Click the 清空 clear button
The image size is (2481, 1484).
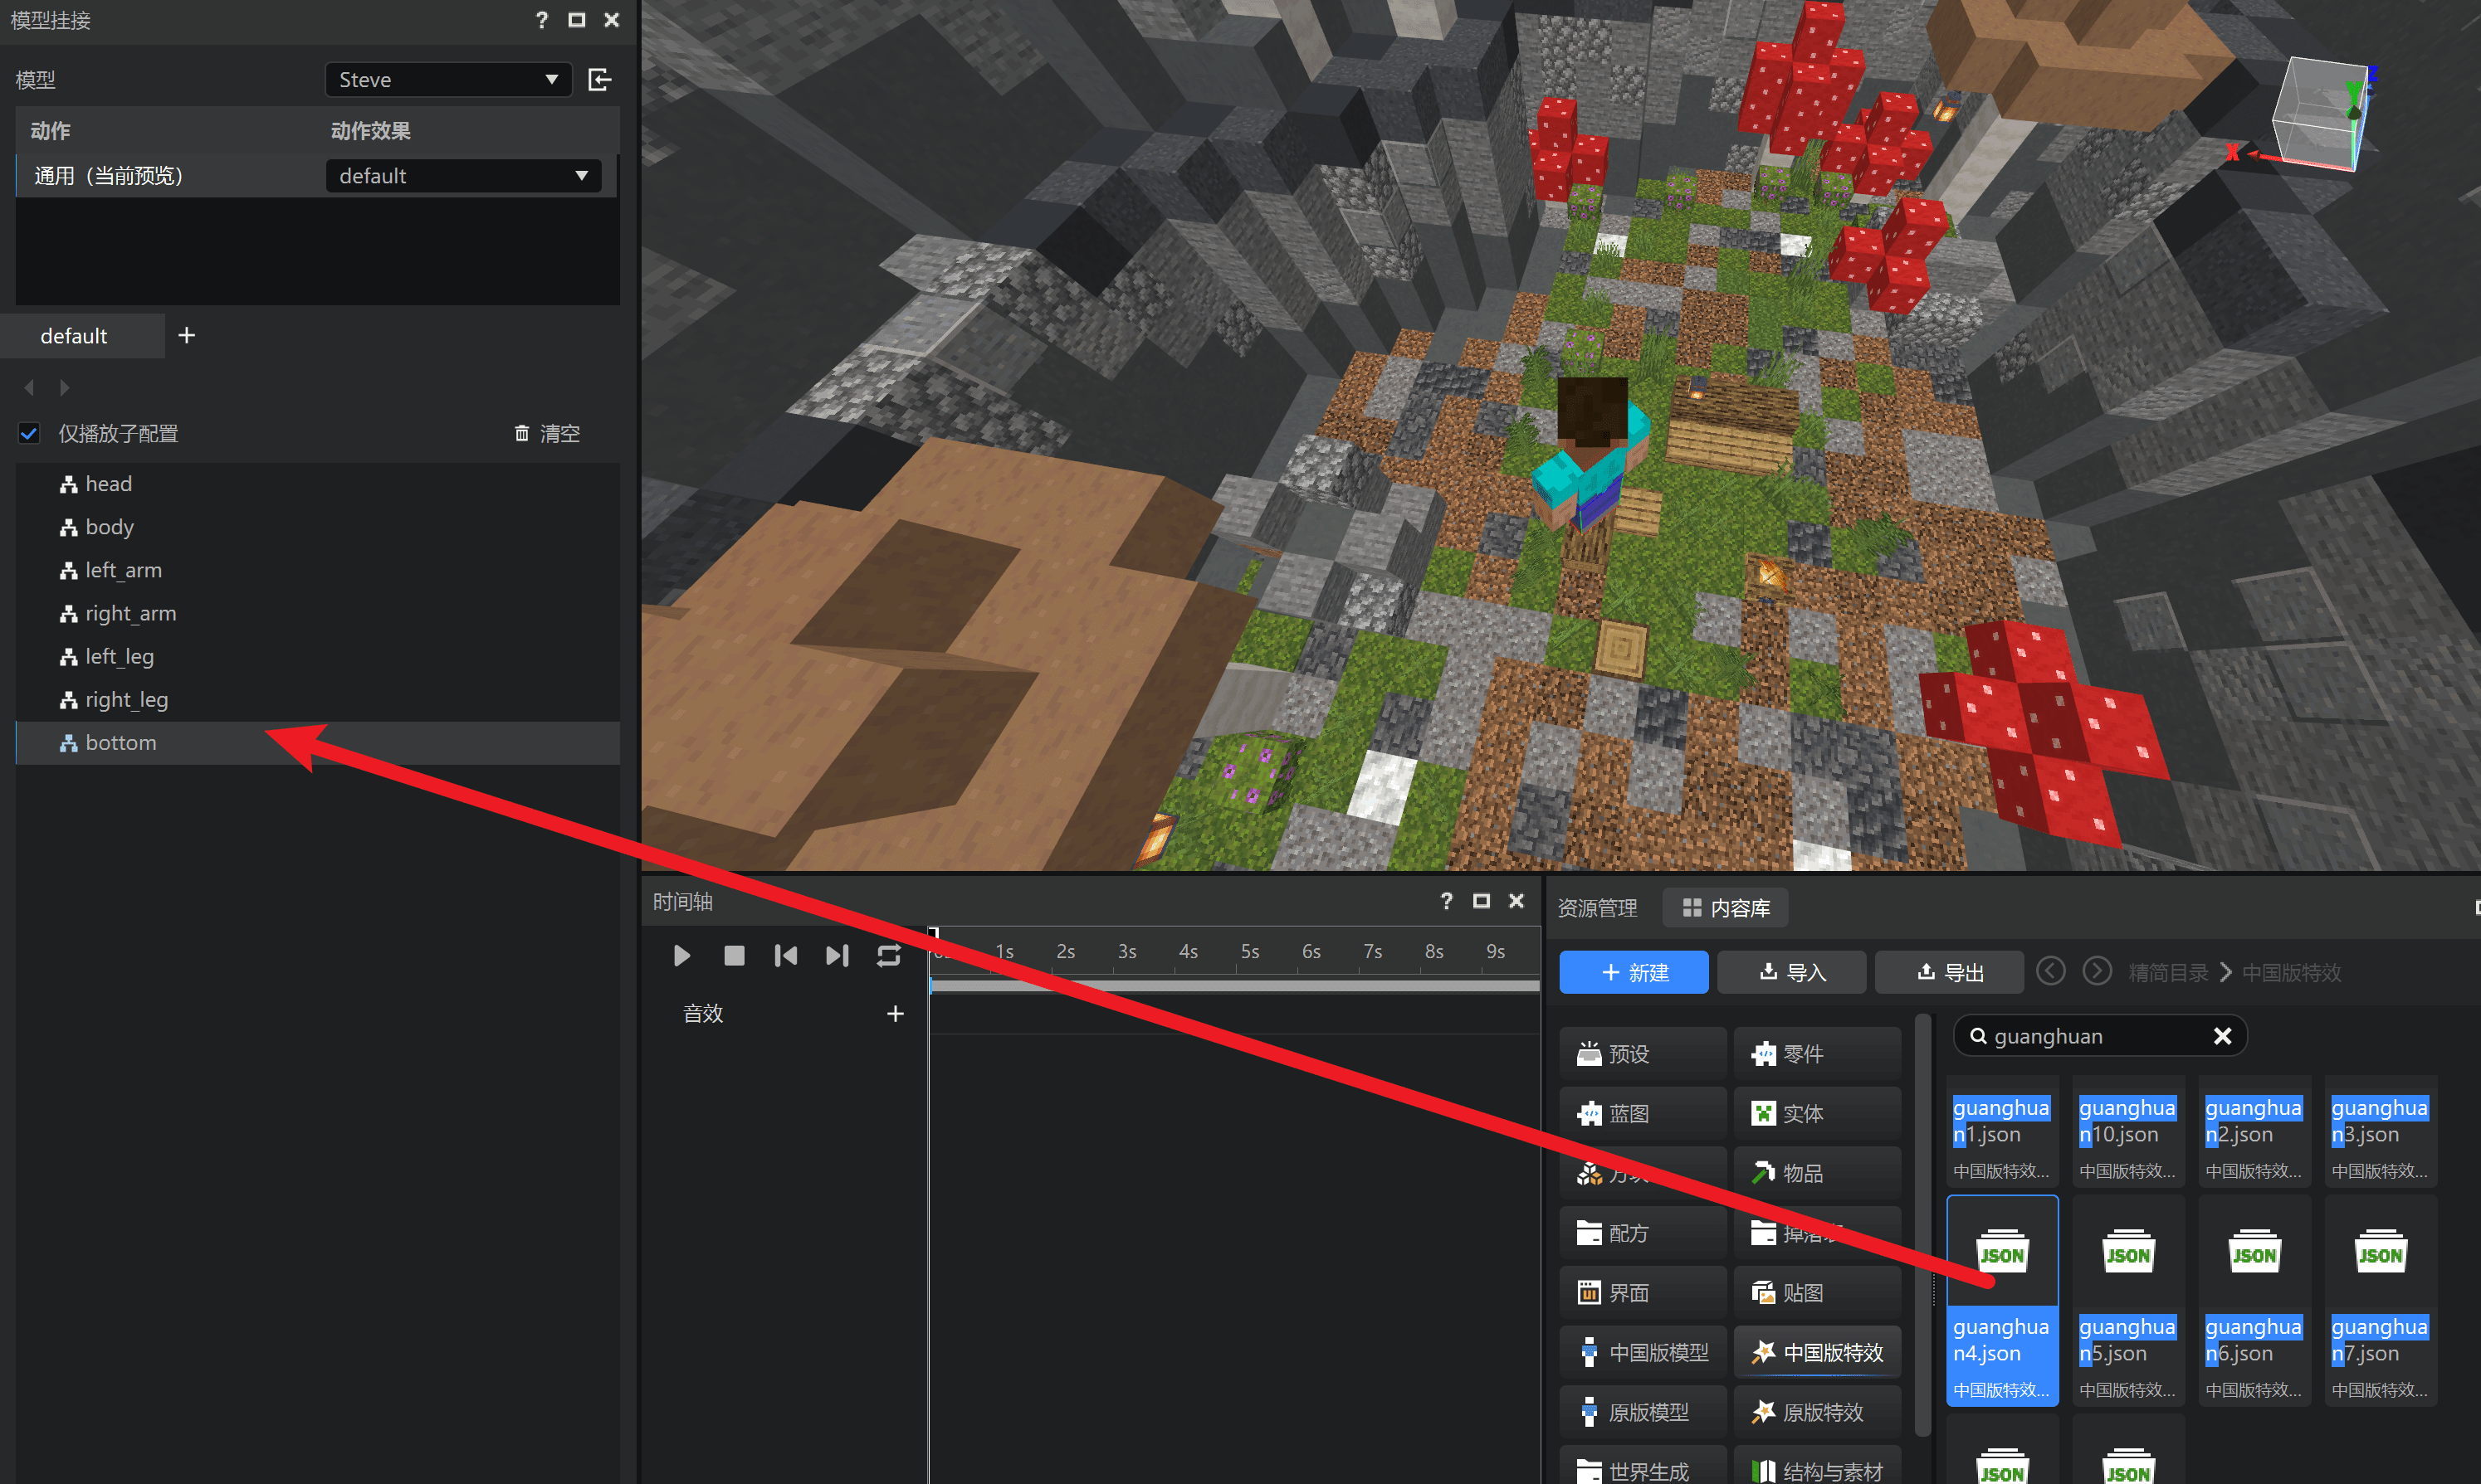(547, 434)
